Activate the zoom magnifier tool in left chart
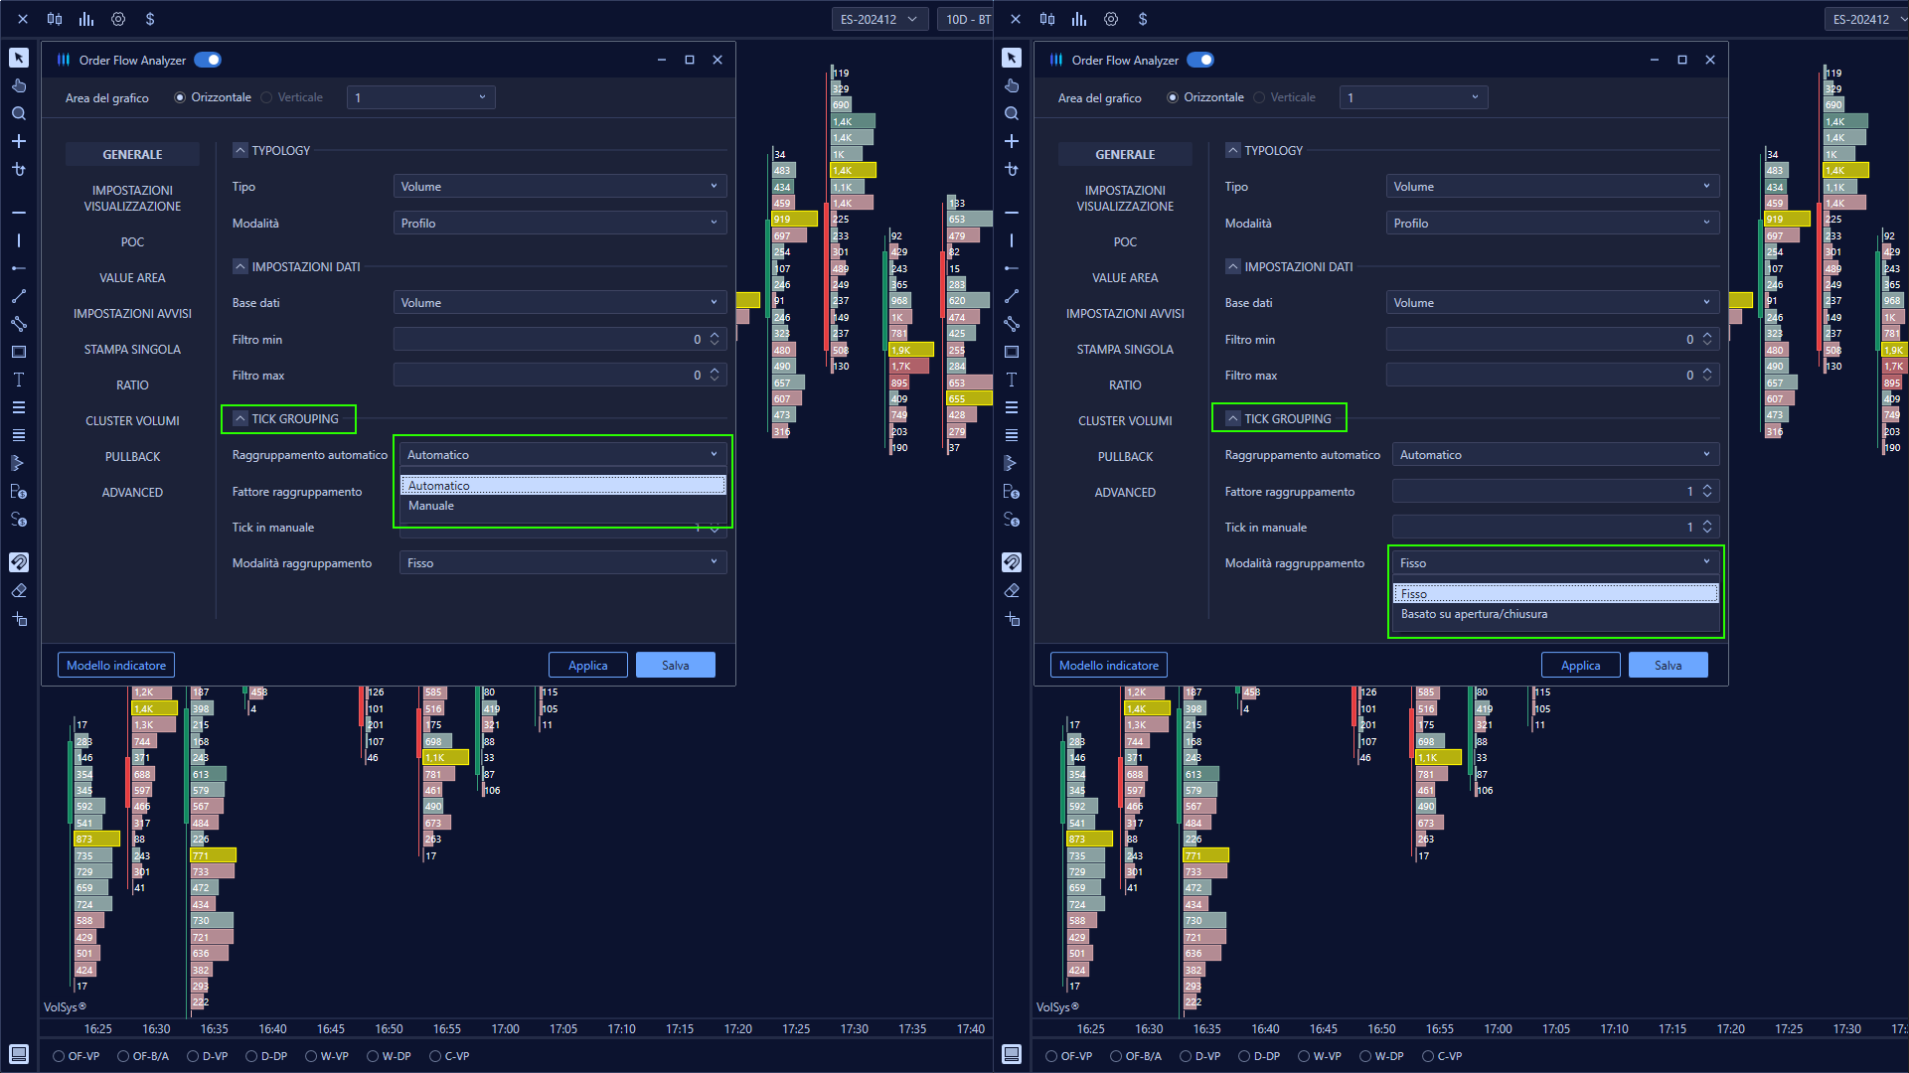This screenshot has width=1909, height=1073. click(x=19, y=113)
